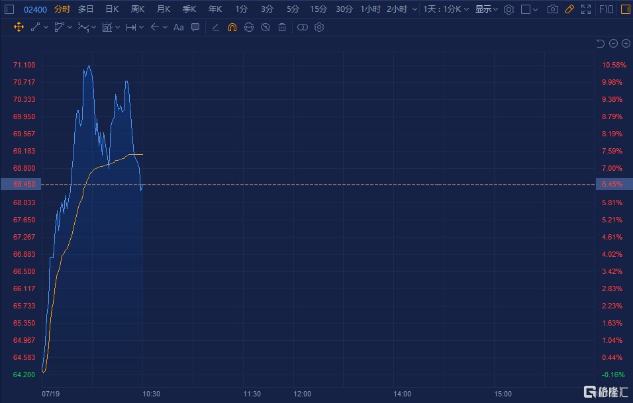Select the crosshair move cursor tool
This screenshot has width=633, height=403.
click(19, 27)
